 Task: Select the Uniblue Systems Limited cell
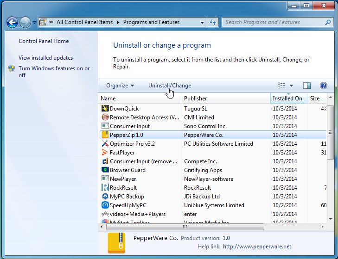pos(214,205)
